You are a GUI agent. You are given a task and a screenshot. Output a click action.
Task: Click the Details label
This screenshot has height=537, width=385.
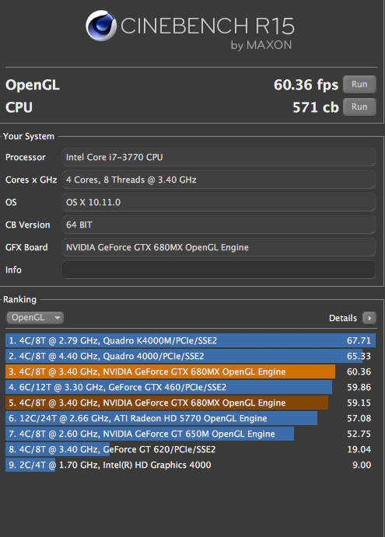(343, 318)
